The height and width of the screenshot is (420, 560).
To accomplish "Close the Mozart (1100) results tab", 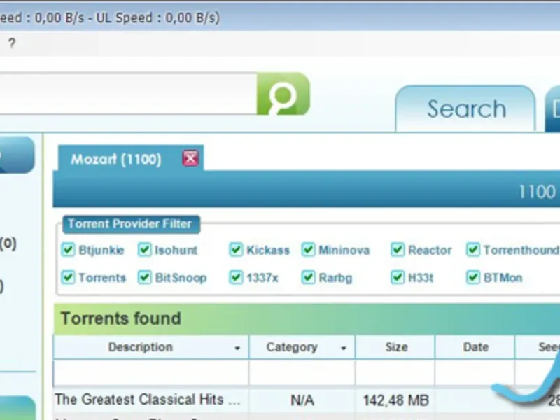I will tap(190, 158).
